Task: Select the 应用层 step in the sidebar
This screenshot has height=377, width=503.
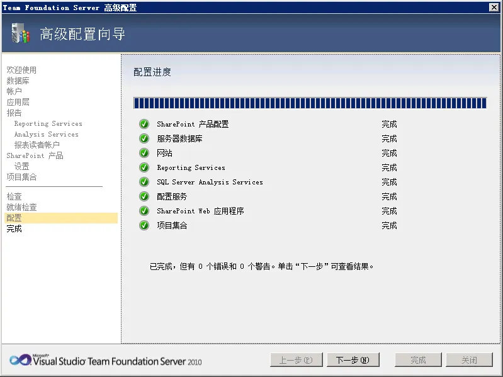Action: [x=18, y=102]
